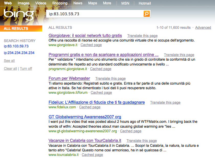Image resolution: width=215 pixels, height=158 pixels.
Task: Translate the Forum per Webmaster result
Action: point(110,78)
